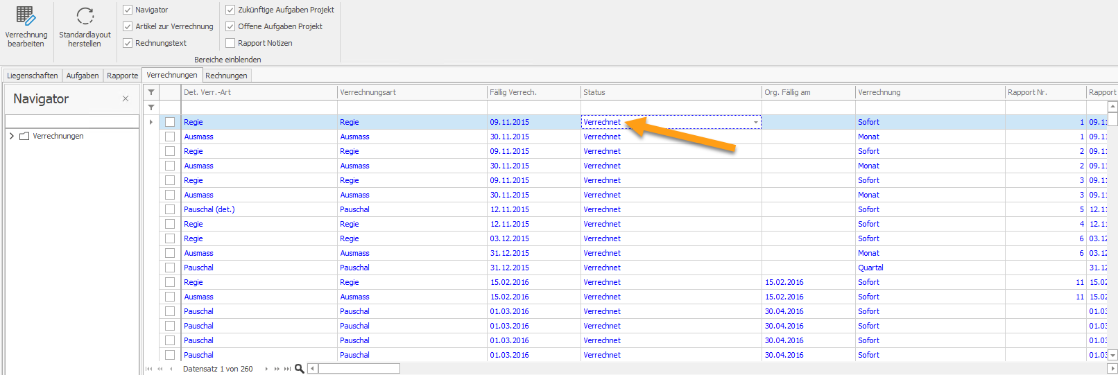Viewport: 1118px width, 375px height.
Task: Click the 'Quartal' Verrechnung cell
Action: click(x=930, y=268)
